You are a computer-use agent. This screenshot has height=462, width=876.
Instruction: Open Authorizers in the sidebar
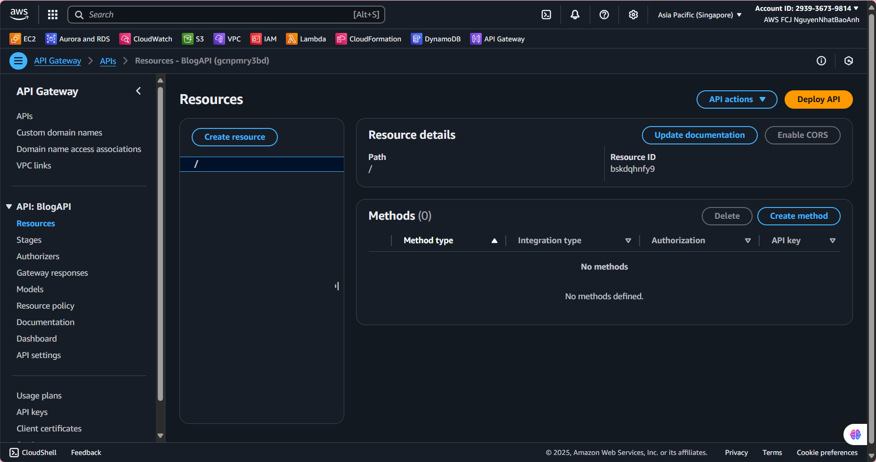(x=38, y=256)
